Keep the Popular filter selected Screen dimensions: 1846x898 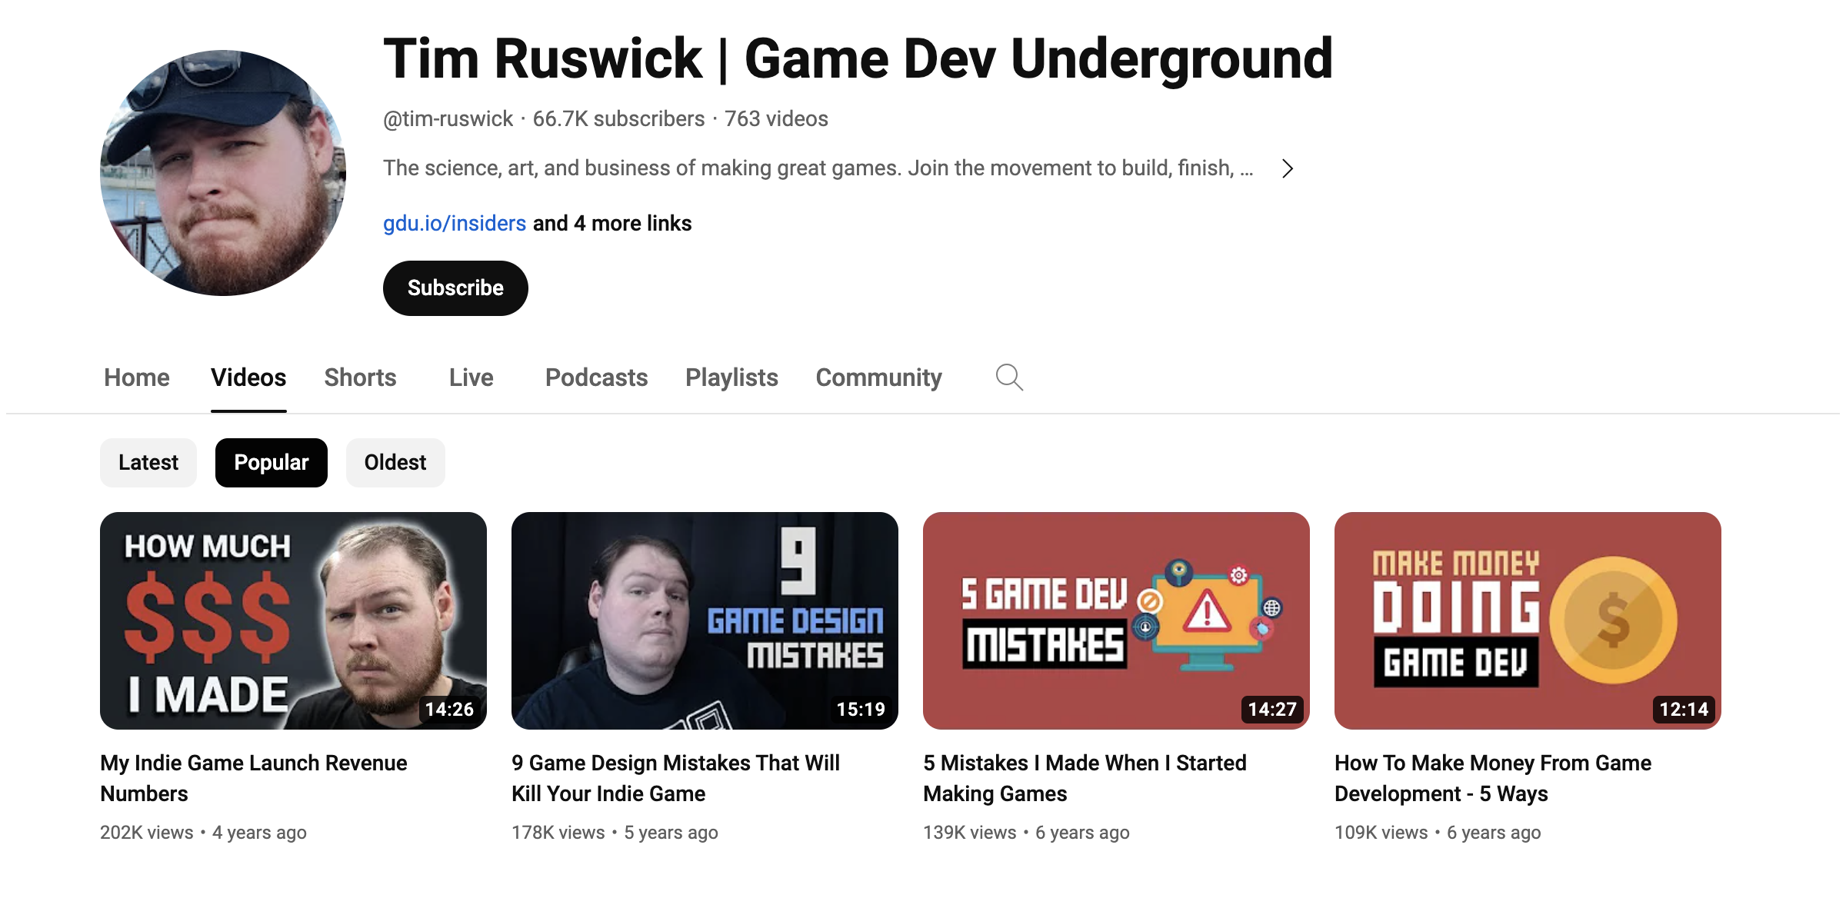(x=271, y=462)
